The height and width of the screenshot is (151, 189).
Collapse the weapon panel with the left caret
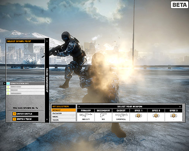coord(79,106)
